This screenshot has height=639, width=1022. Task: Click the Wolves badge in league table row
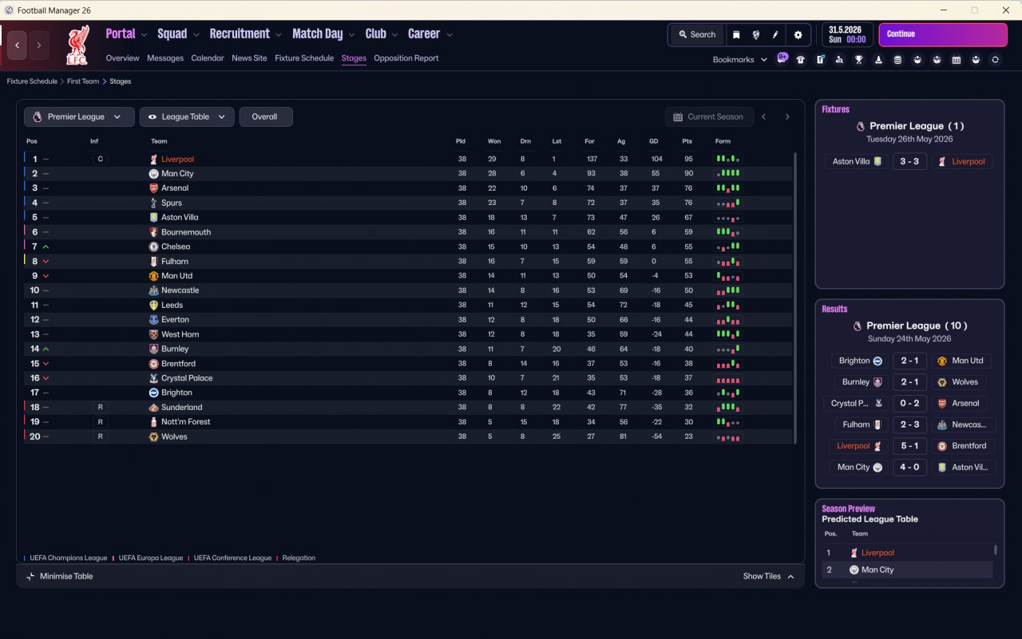tap(153, 437)
